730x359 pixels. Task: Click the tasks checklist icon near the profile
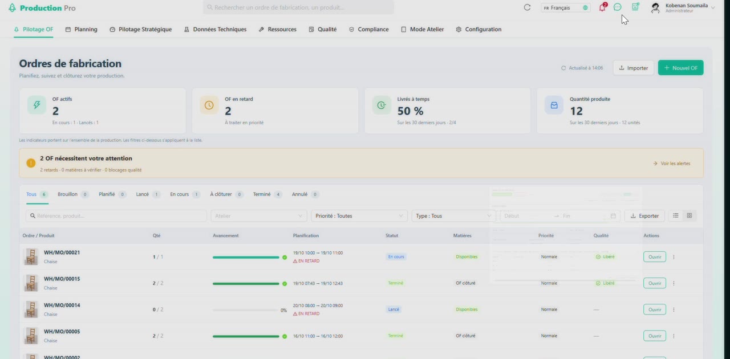click(635, 7)
